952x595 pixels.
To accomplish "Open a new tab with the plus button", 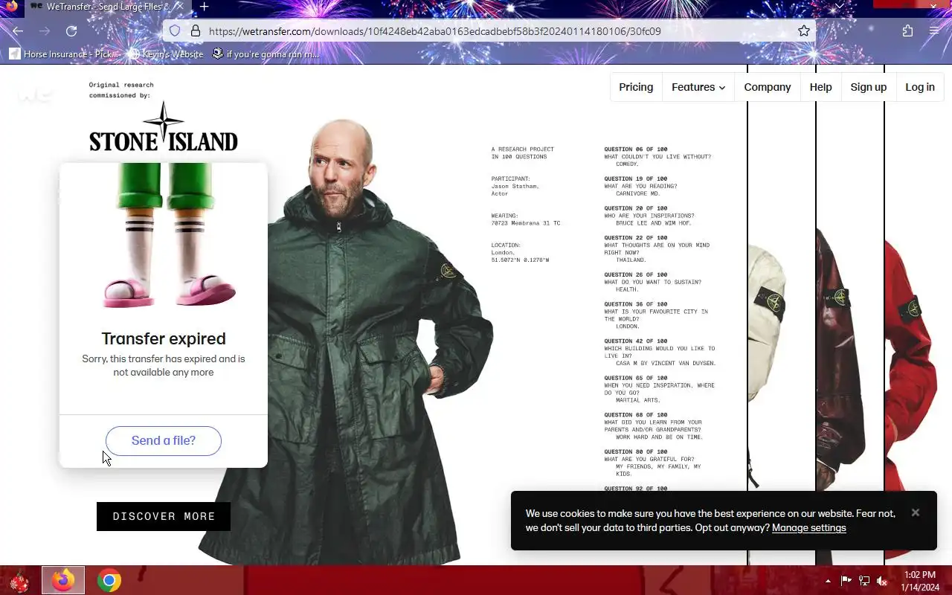I will 204,7.
